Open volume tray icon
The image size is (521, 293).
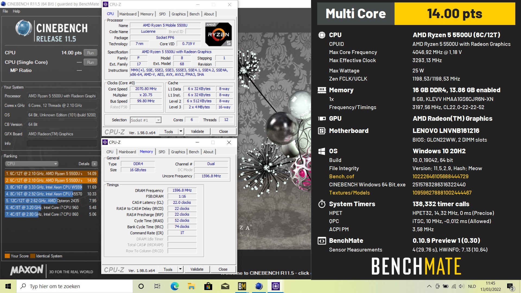462,286
